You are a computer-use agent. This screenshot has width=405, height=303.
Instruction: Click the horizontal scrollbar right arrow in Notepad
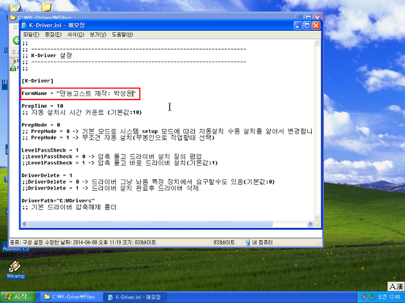[x=310, y=224]
